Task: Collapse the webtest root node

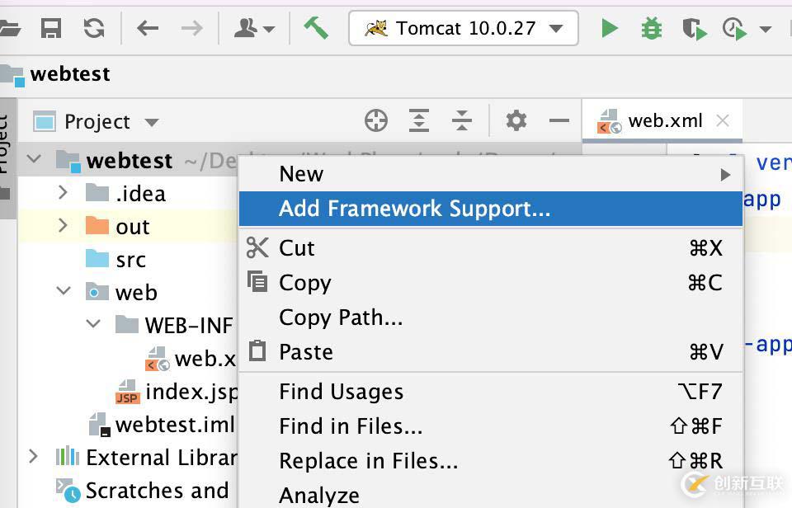Action: [34, 159]
